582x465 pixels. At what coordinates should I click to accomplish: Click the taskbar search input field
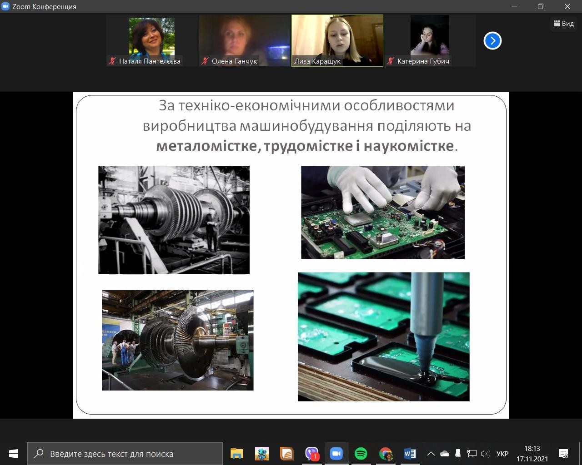125,454
